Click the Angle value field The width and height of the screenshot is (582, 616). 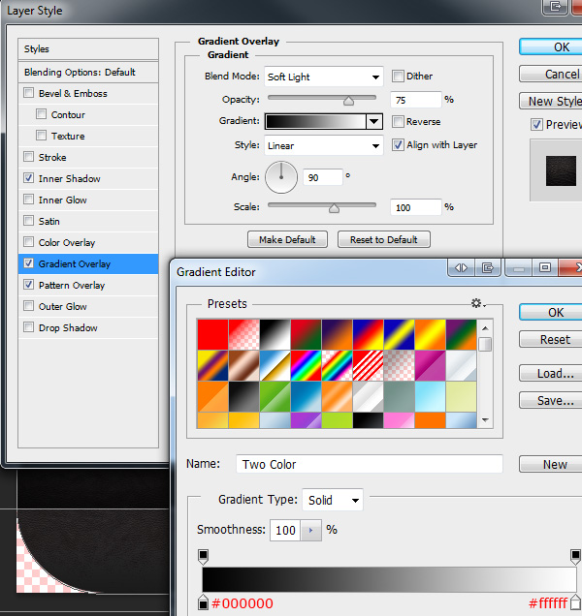323,177
